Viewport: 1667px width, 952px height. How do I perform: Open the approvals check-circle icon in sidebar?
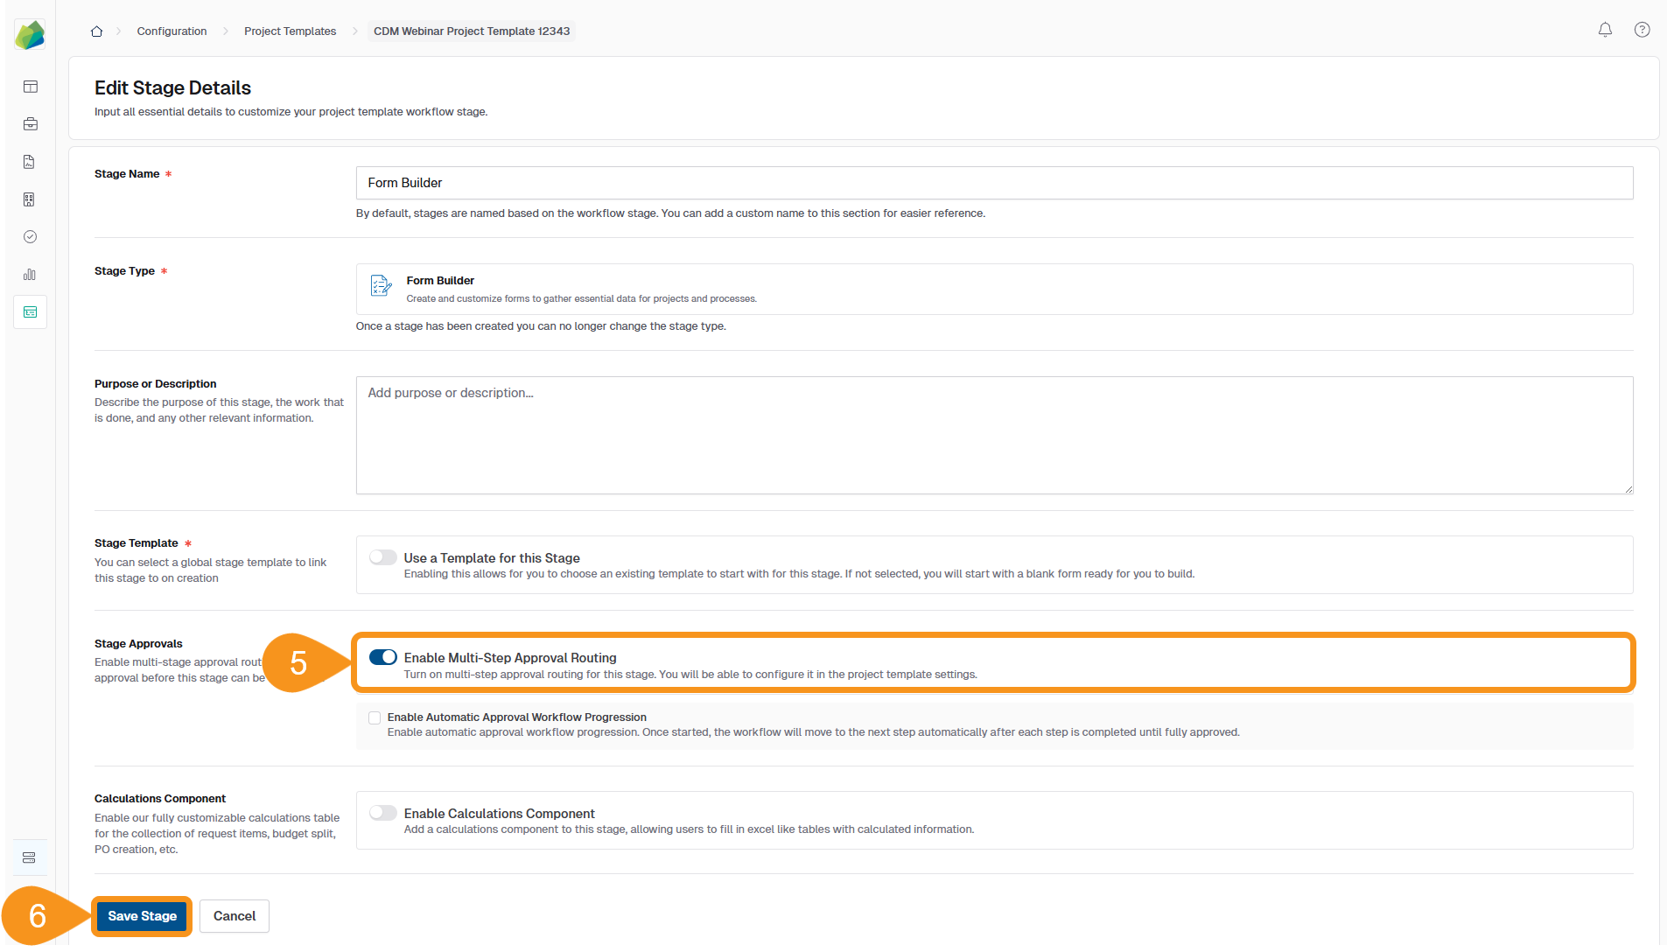30,236
